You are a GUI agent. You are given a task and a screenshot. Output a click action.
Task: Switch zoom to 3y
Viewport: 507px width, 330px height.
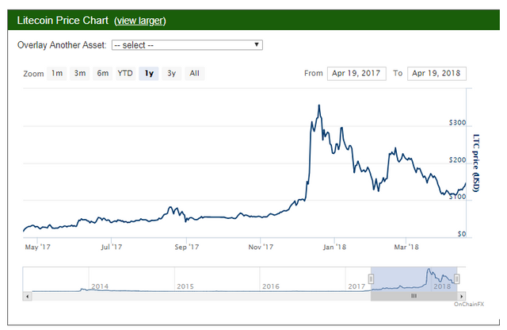click(x=172, y=74)
